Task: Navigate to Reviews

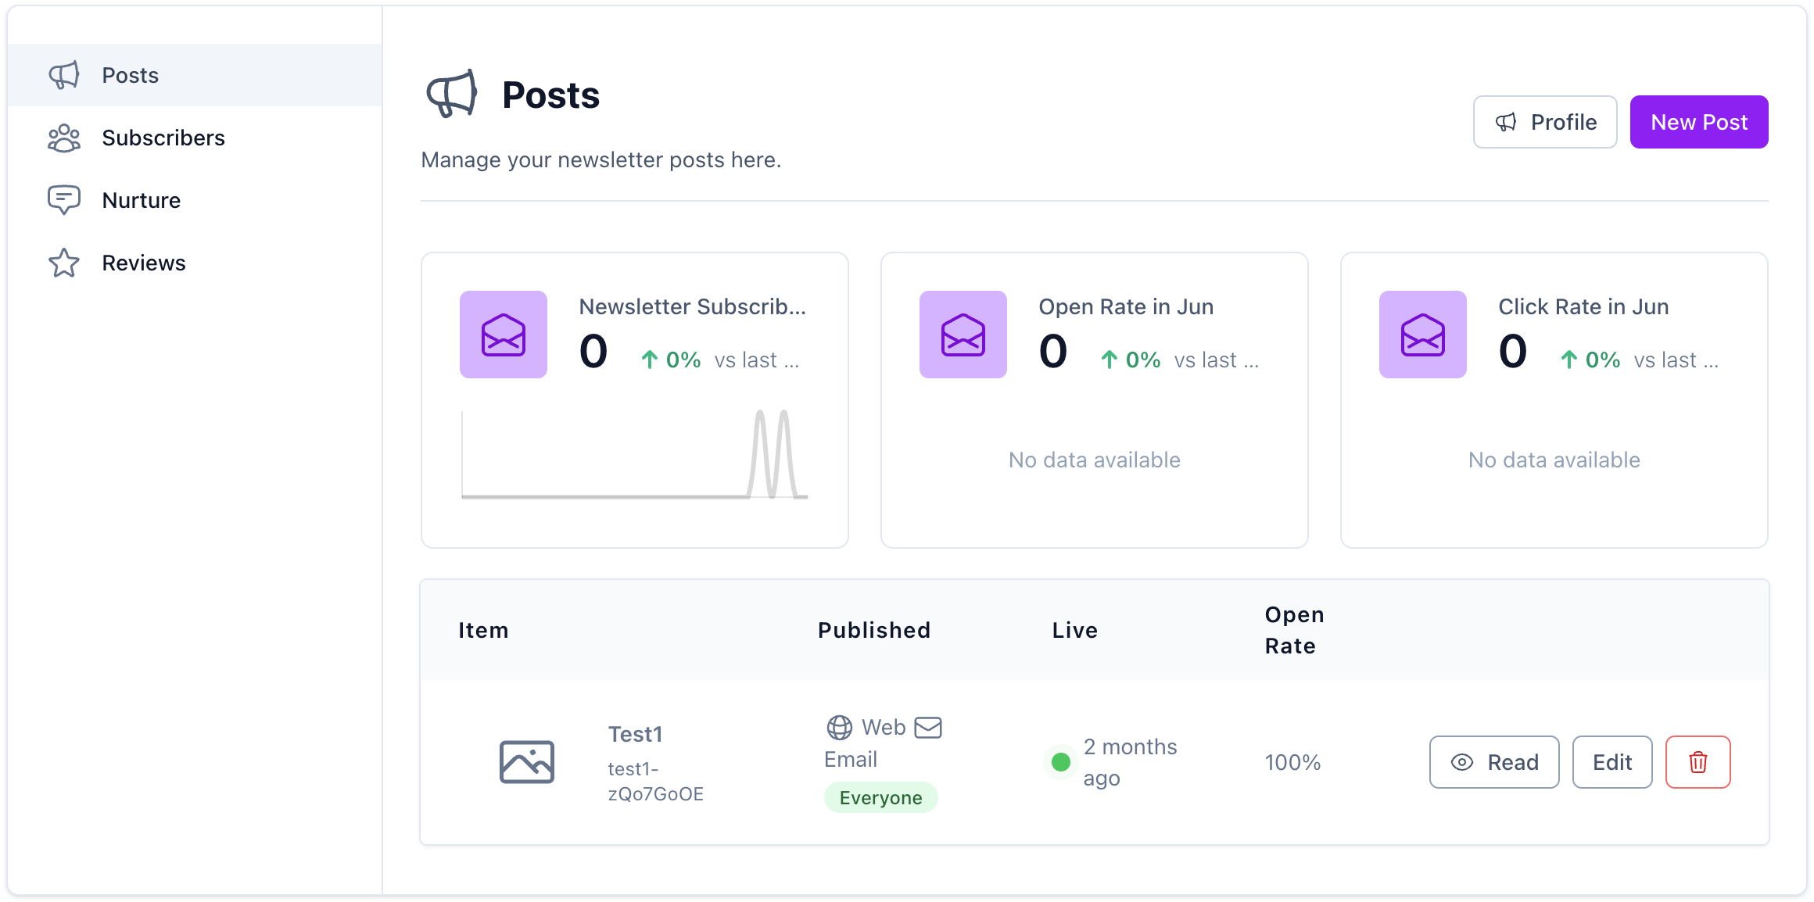Action: pos(195,263)
